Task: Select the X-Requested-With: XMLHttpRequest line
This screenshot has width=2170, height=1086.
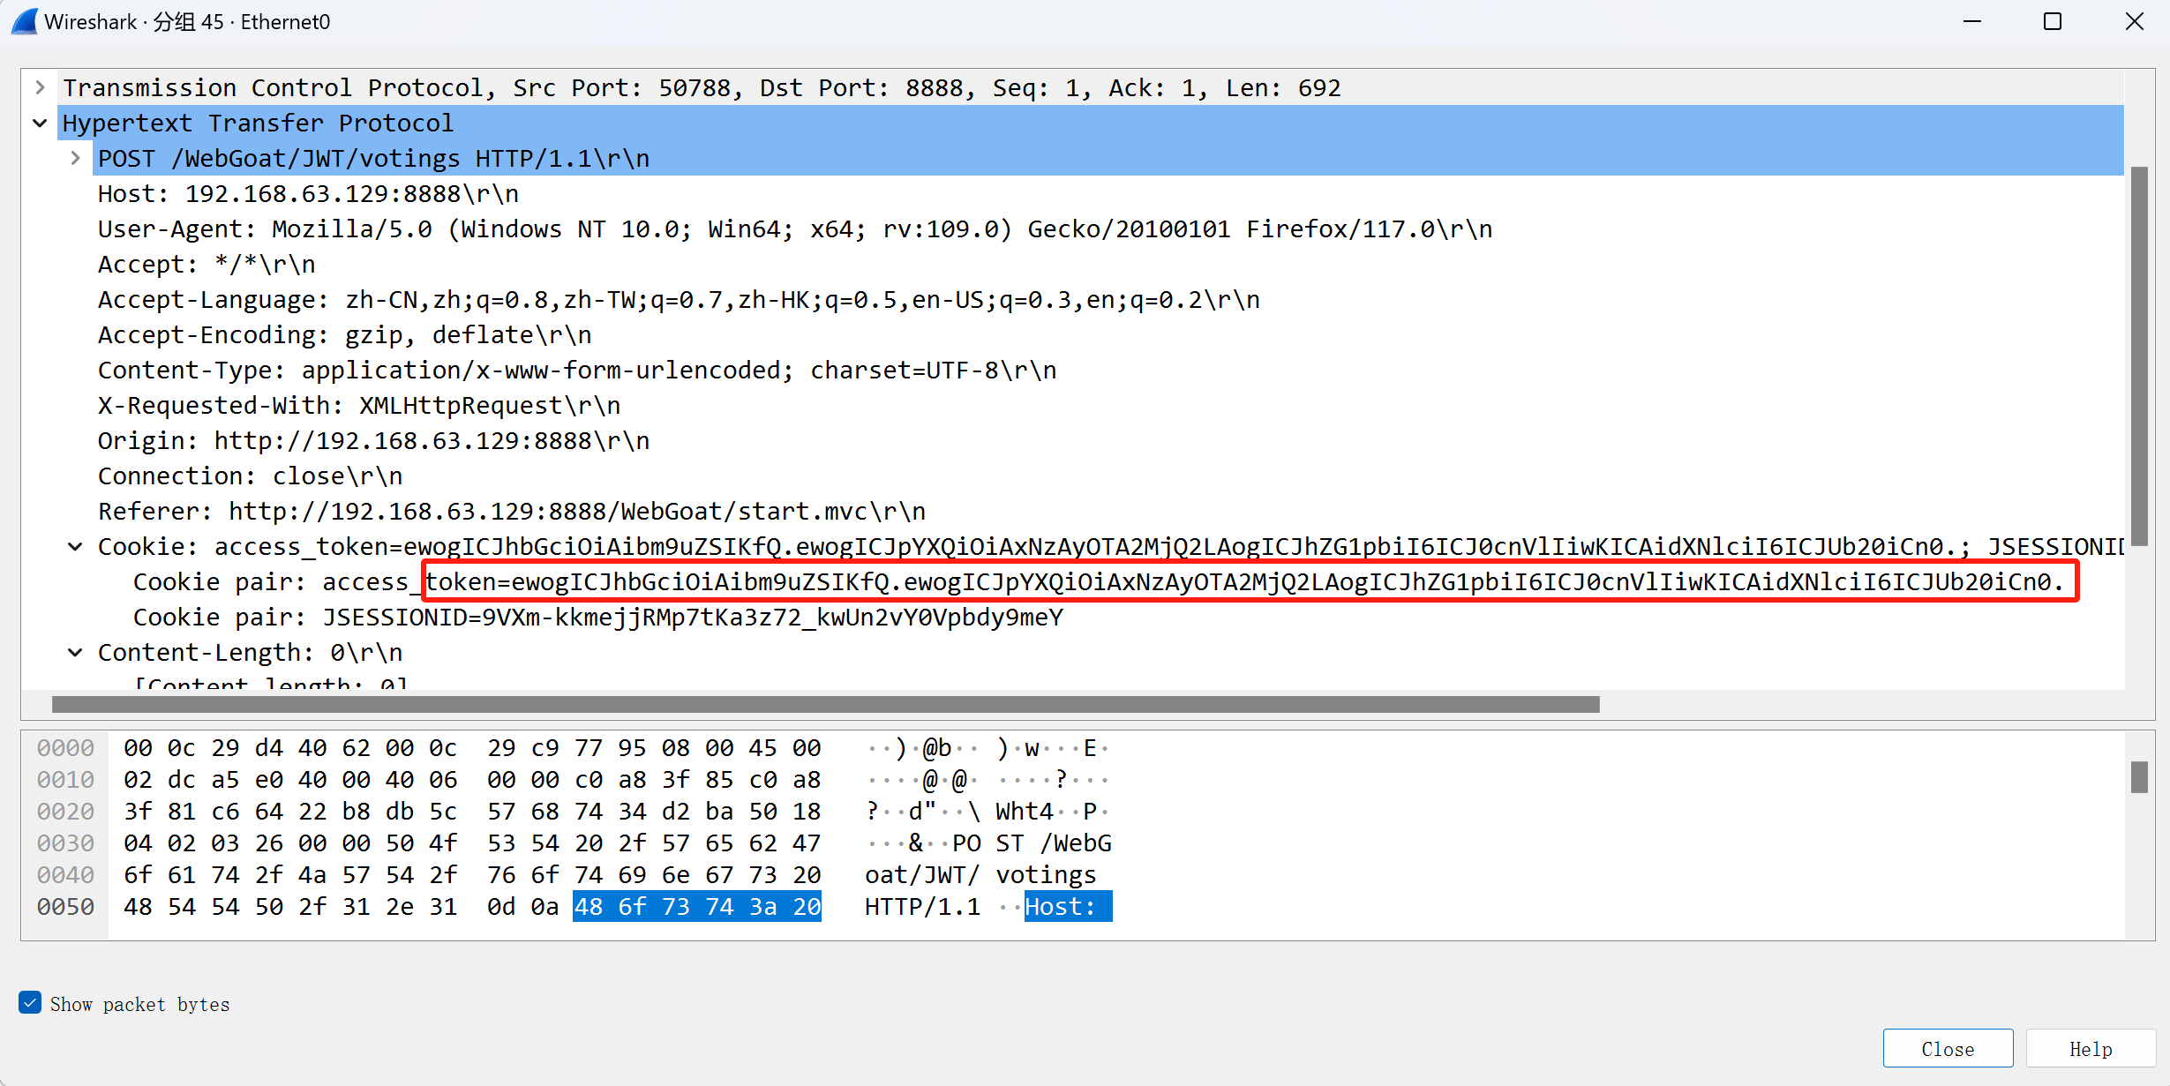Action: click(359, 405)
